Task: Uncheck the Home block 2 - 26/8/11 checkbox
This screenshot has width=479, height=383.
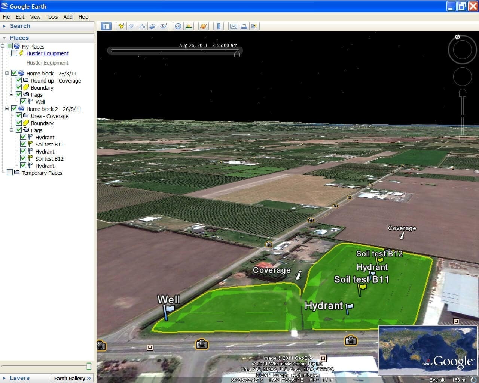Action: pos(14,109)
